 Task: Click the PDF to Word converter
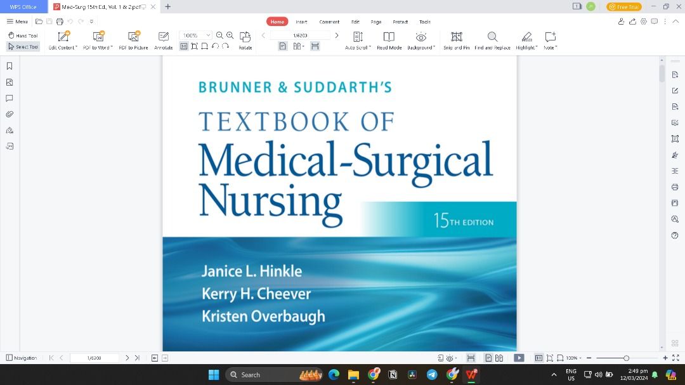pyautogui.click(x=98, y=41)
